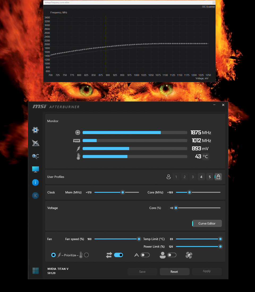Screen dimensions: 255x292
Task: Click the Fan speed slider handle
Action: click(139, 239)
